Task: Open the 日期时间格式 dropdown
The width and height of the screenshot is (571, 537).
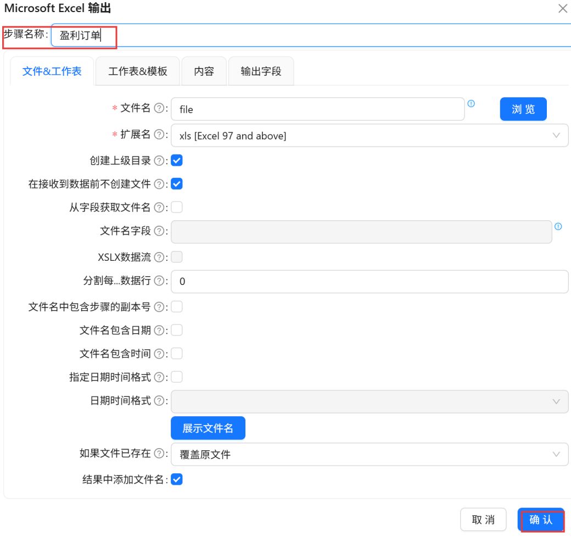Action: coord(370,402)
